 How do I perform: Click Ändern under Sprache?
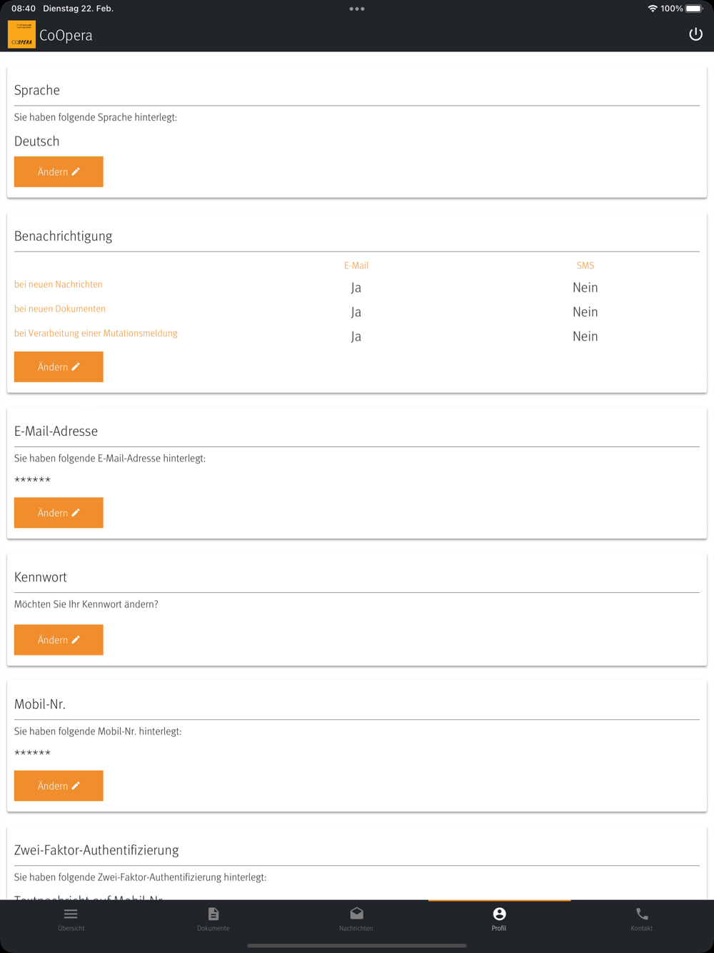pos(59,171)
